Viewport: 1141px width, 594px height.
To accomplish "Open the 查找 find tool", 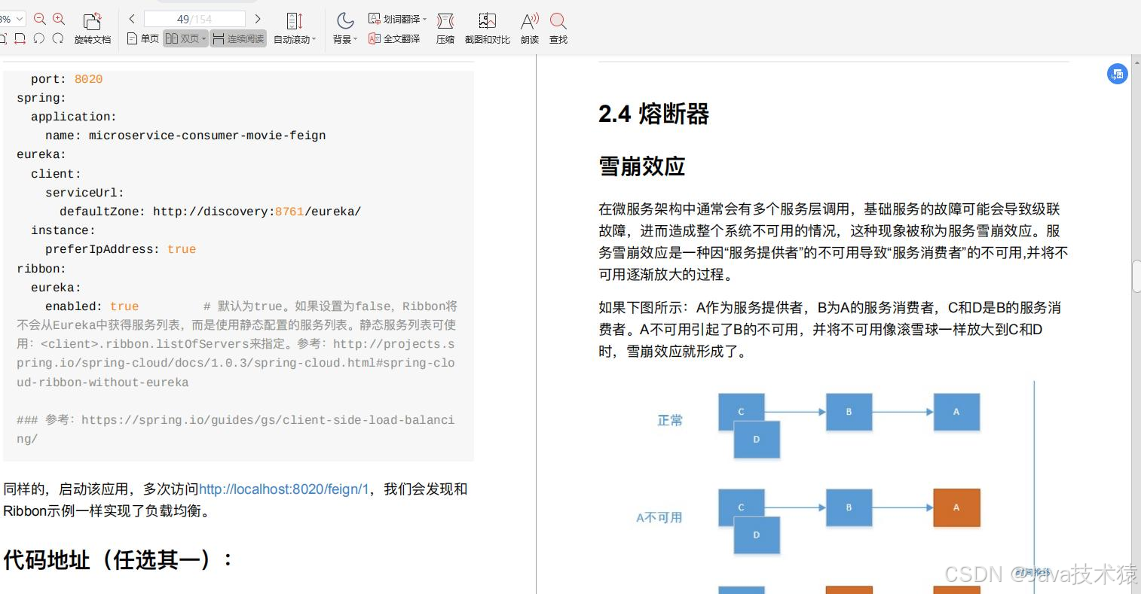I will pyautogui.click(x=558, y=28).
